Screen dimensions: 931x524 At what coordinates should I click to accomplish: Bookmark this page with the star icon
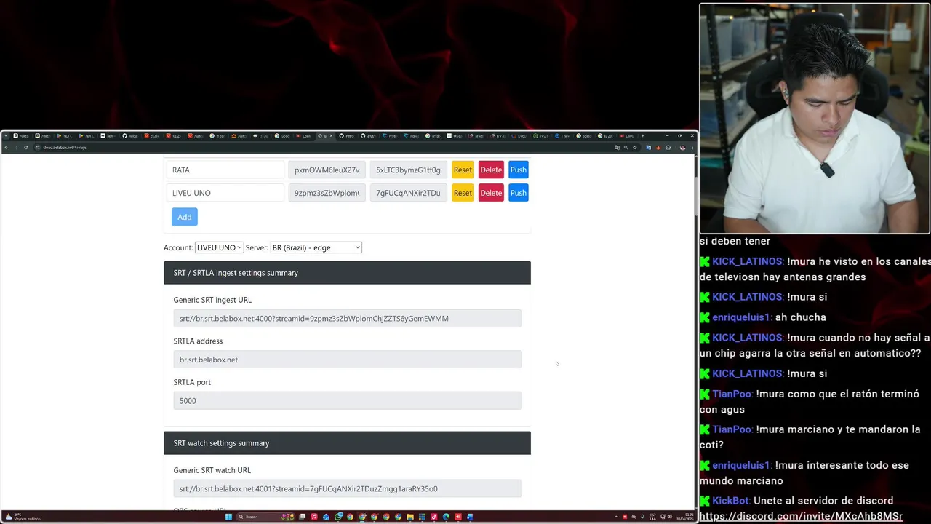coord(635,148)
